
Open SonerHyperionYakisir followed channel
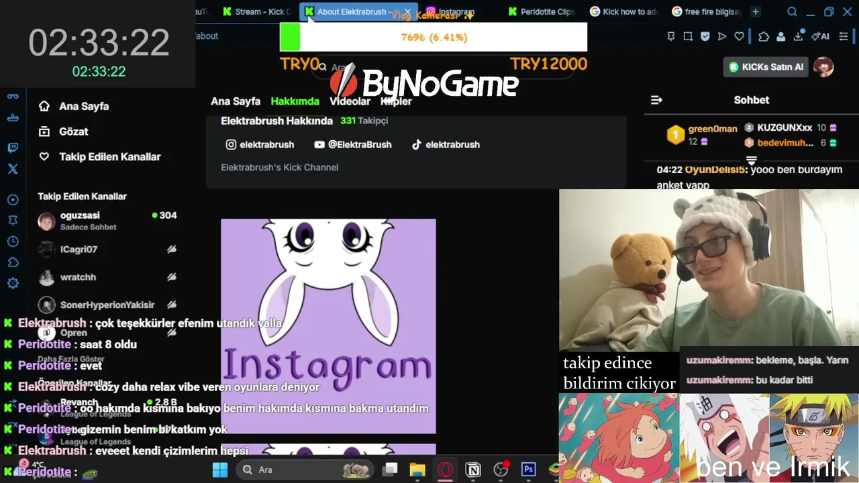107,305
